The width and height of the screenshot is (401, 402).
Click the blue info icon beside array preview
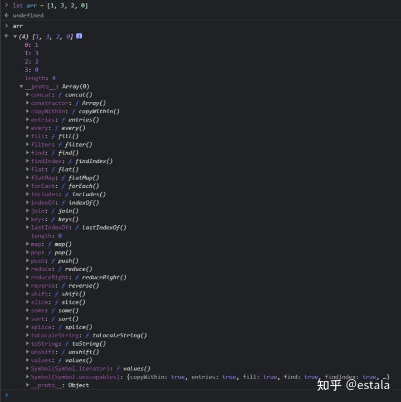[x=79, y=36]
